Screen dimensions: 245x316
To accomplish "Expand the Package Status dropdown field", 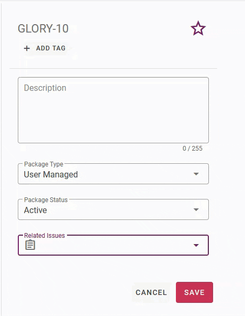I will click(x=114, y=209).
